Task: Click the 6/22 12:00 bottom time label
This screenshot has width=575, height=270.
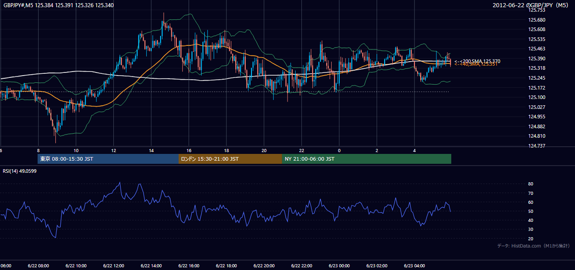Action: [x=113, y=266]
